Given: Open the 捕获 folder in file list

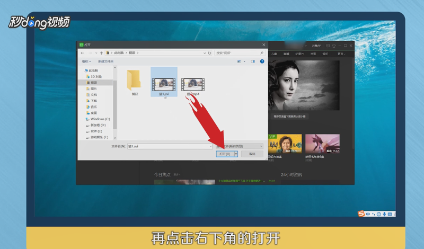Looking at the screenshot, I should click(135, 83).
